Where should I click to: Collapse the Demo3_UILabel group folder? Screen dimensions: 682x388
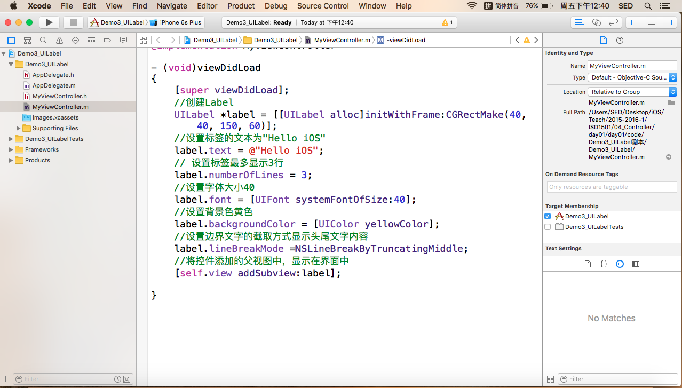[x=11, y=64]
